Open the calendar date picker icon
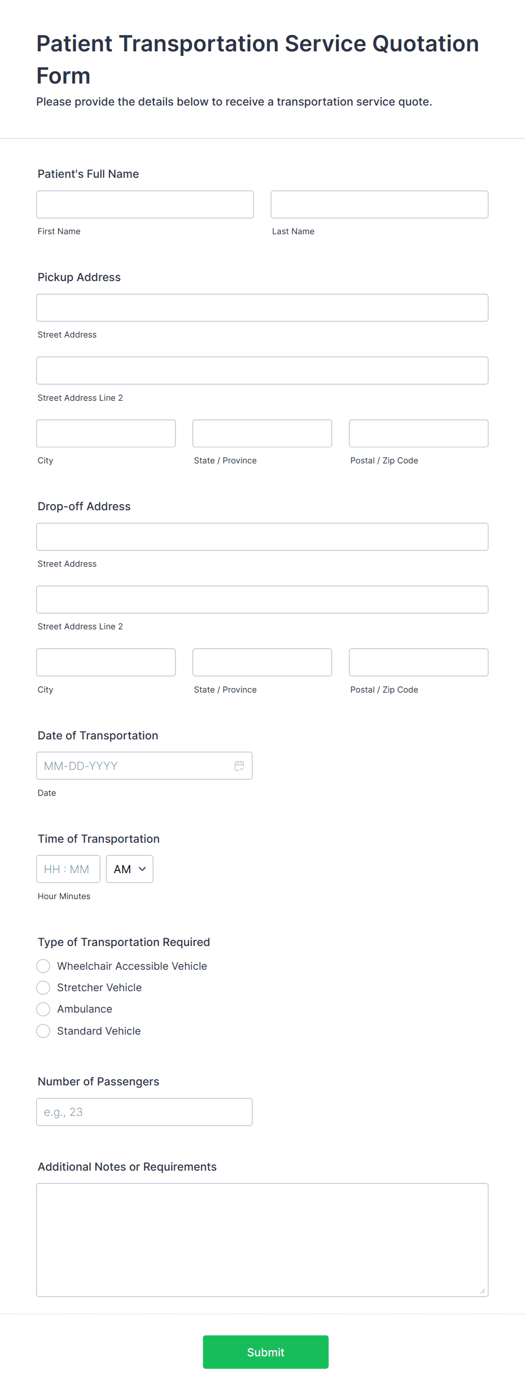The width and height of the screenshot is (525, 1397). tap(239, 766)
